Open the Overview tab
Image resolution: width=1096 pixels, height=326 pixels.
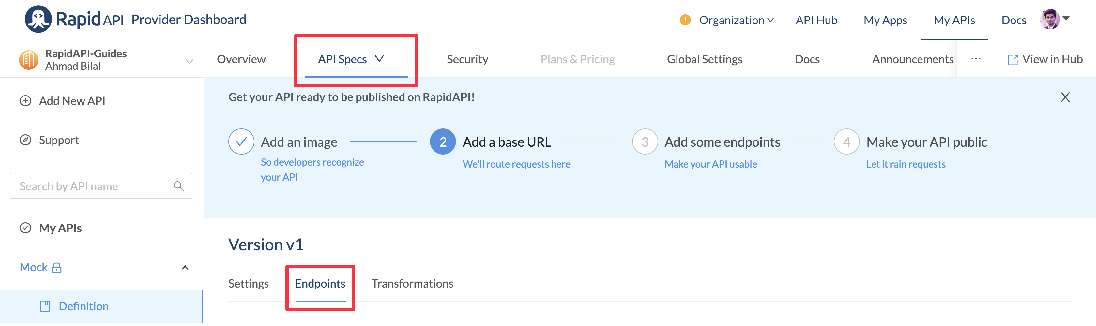tap(241, 59)
